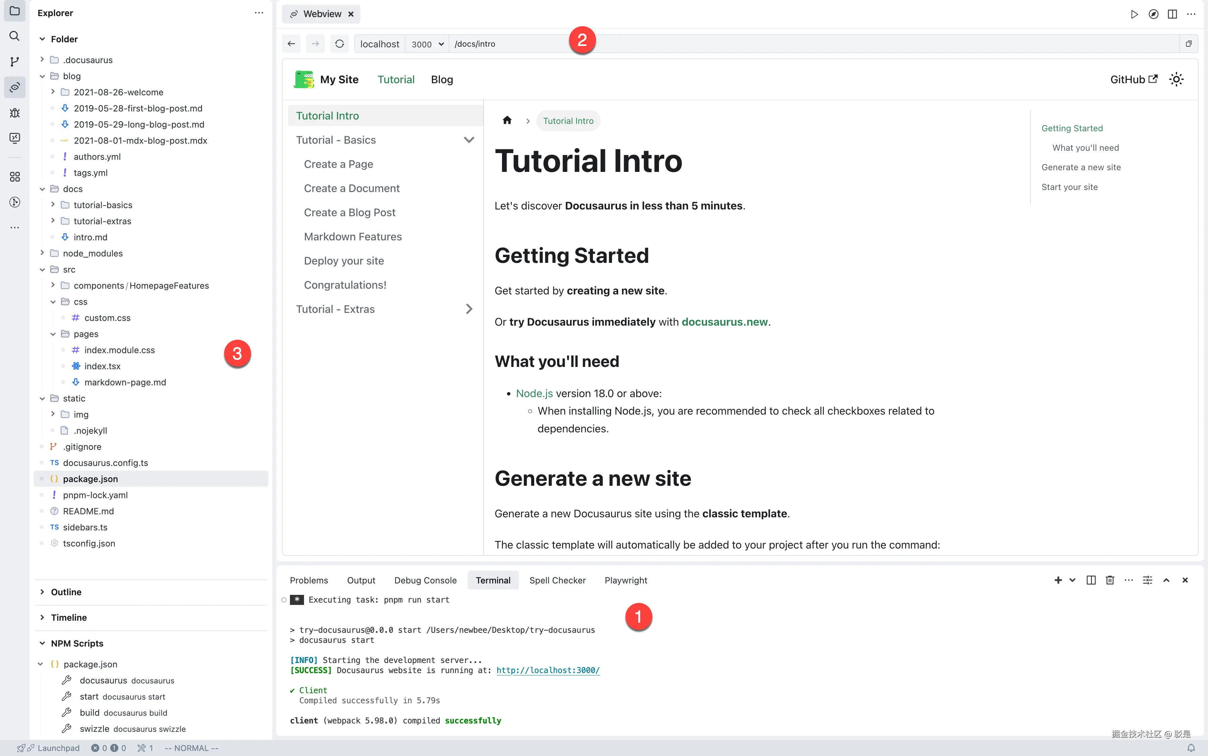The height and width of the screenshot is (756, 1208).
Task: Split the terminal panel
Action: pos(1091,580)
